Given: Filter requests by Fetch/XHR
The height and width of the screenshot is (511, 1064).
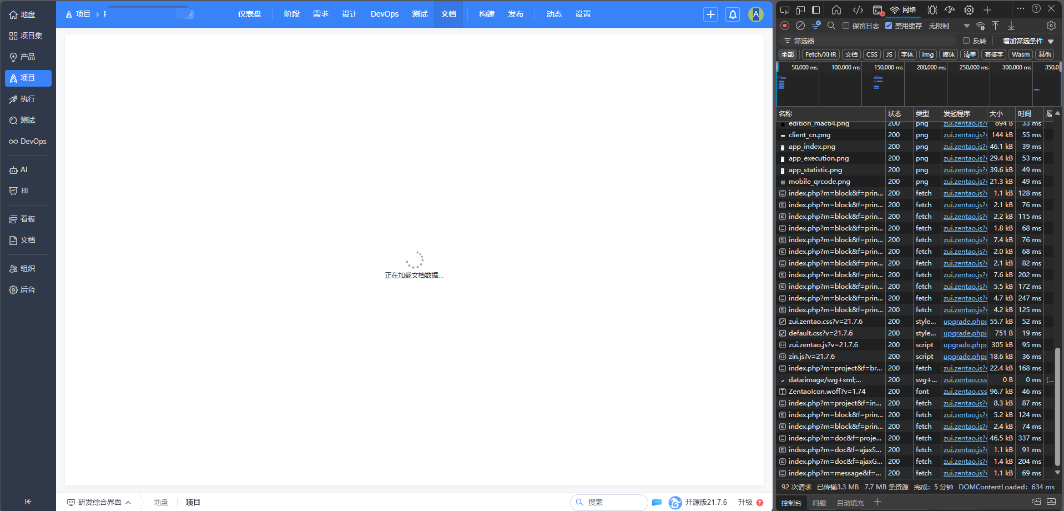Looking at the screenshot, I should coord(820,54).
